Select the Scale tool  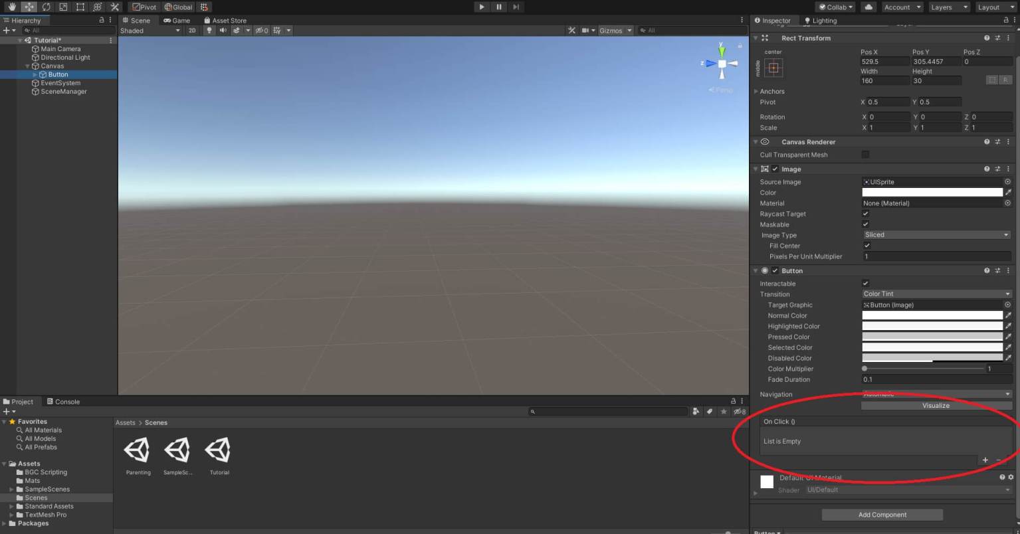tap(62, 7)
